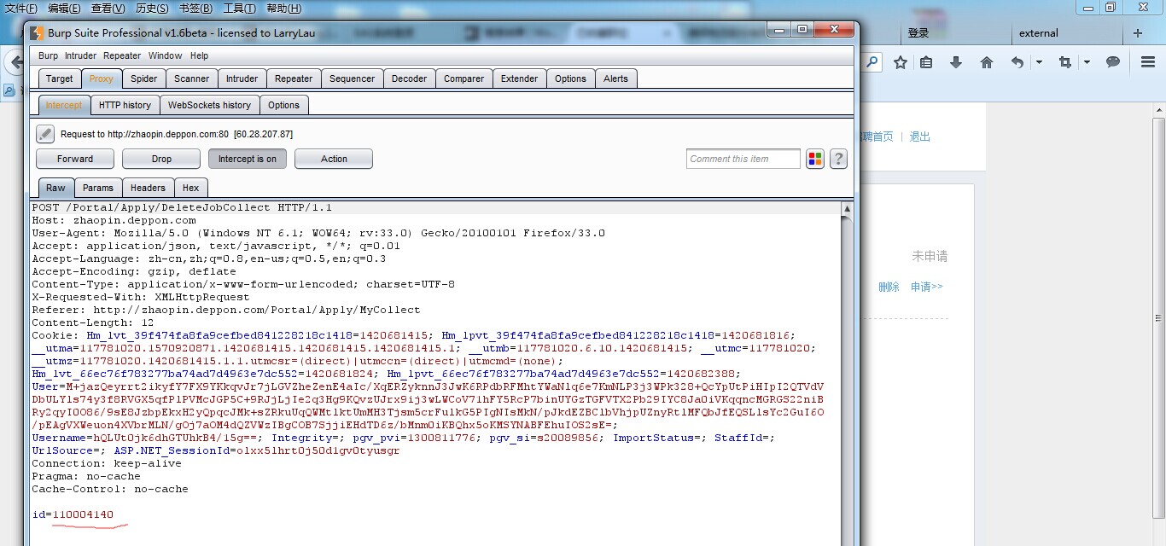This screenshot has height=546, width=1166.
Task: Select the Proxy tab
Action: pos(101,78)
